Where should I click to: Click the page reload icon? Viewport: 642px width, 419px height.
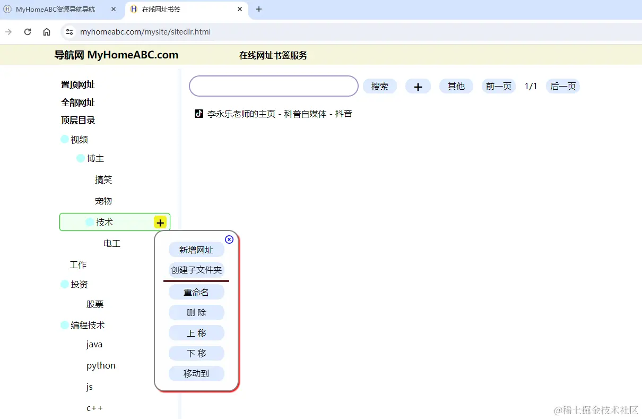[x=27, y=32]
